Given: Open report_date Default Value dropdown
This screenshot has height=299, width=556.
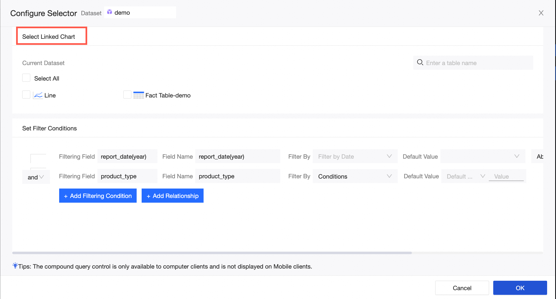Looking at the screenshot, I should 483,156.
